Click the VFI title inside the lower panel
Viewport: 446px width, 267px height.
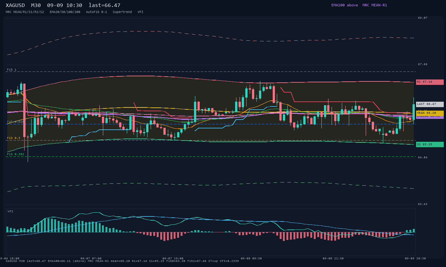pos(11,211)
